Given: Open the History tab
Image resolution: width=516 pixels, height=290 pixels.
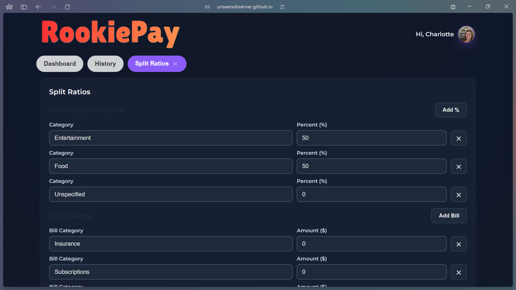Looking at the screenshot, I should click(105, 64).
